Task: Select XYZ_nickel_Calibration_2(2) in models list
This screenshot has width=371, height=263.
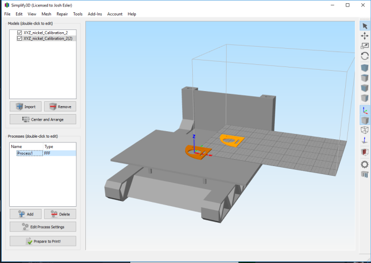Action: tap(48, 38)
